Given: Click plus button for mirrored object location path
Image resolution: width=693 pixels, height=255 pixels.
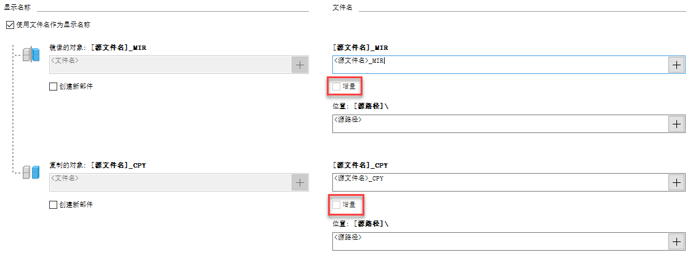Looking at the screenshot, I should pos(676,124).
